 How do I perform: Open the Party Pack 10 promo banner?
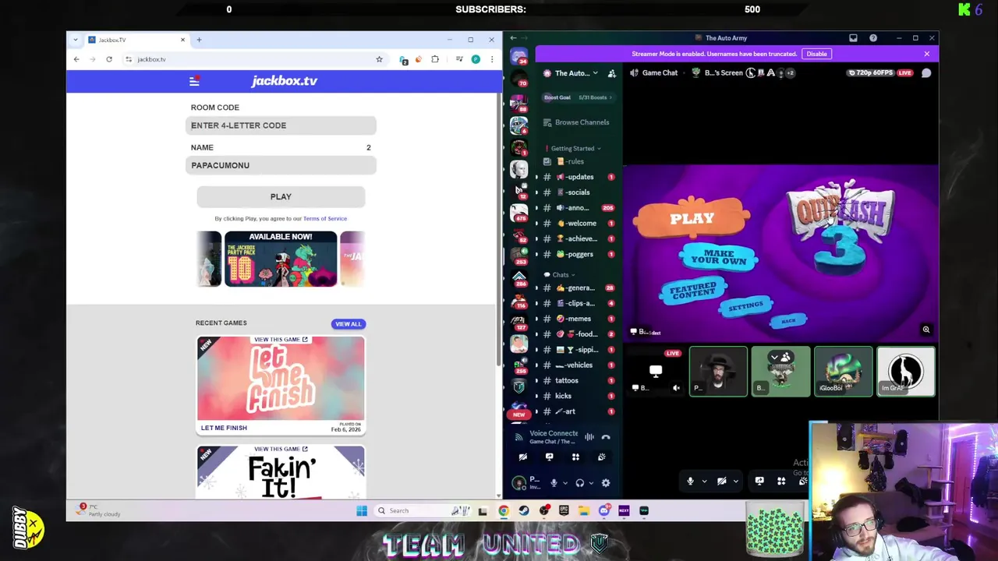tap(281, 259)
